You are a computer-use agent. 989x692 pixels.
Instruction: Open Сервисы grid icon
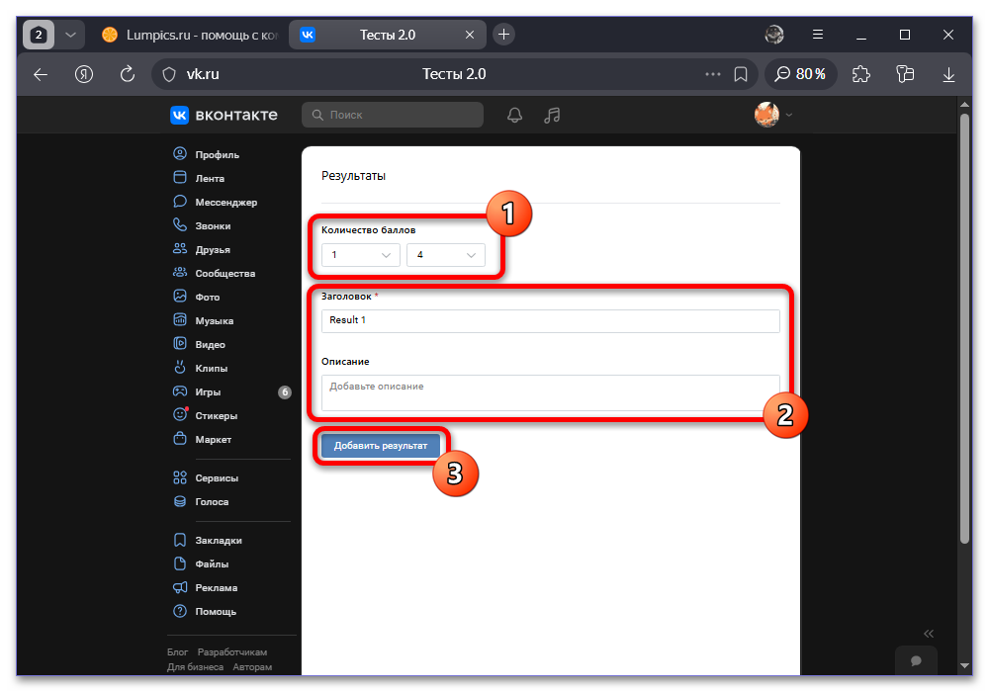(180, 477)
